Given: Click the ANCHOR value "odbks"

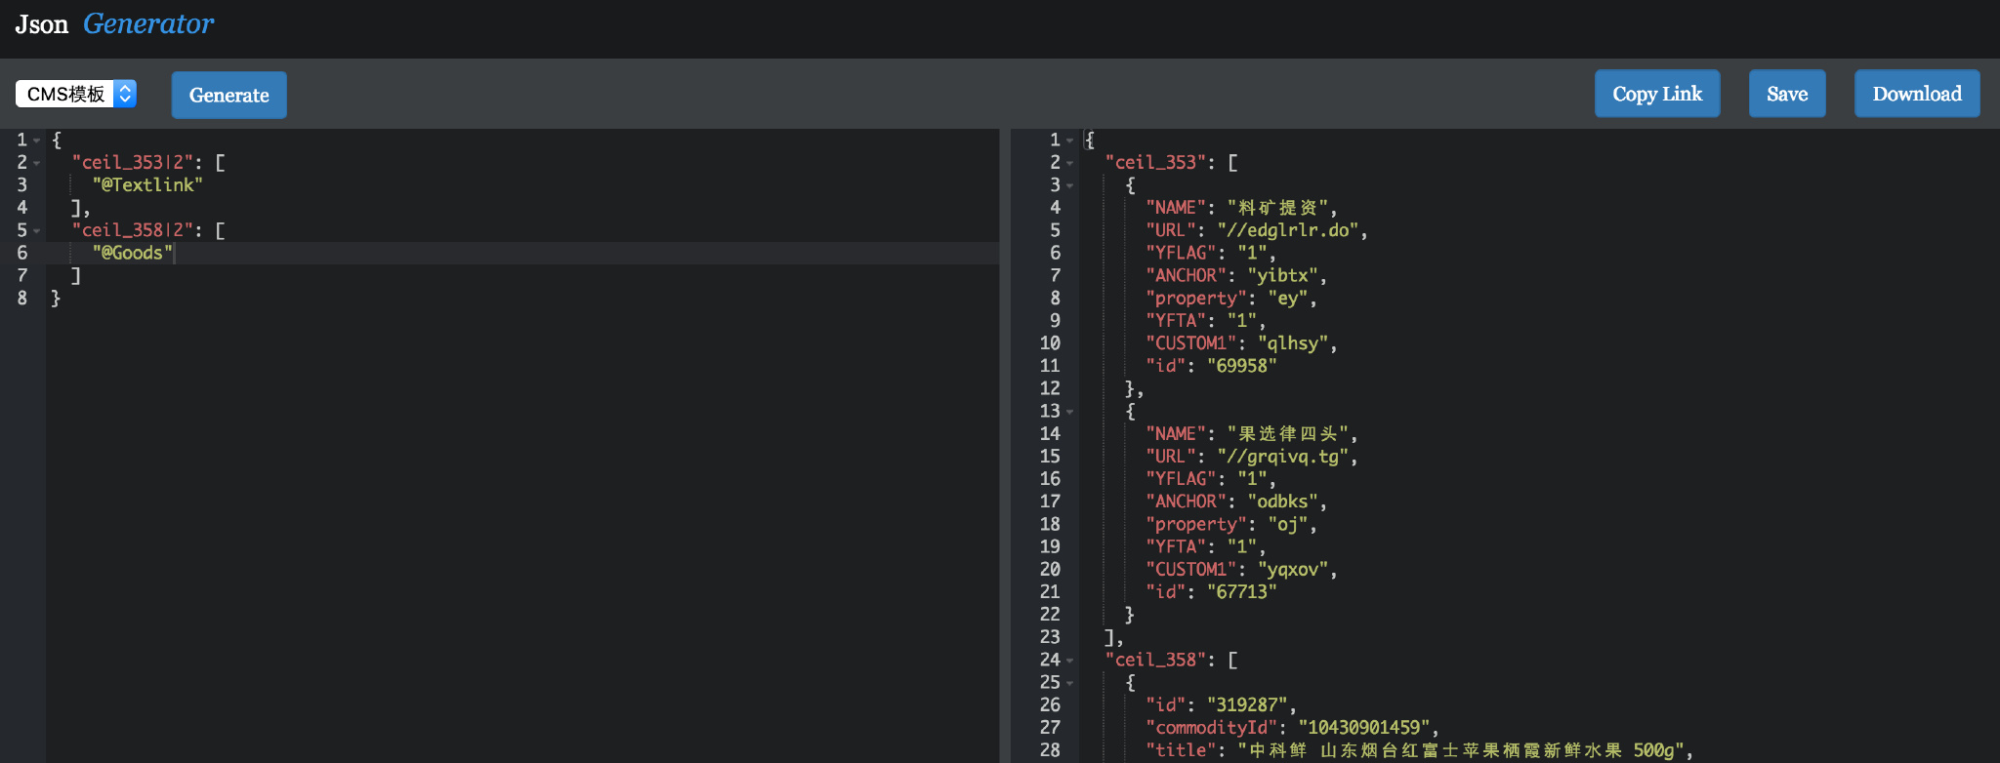Looking at the screenshot, I should click(x=1283, y=501).
